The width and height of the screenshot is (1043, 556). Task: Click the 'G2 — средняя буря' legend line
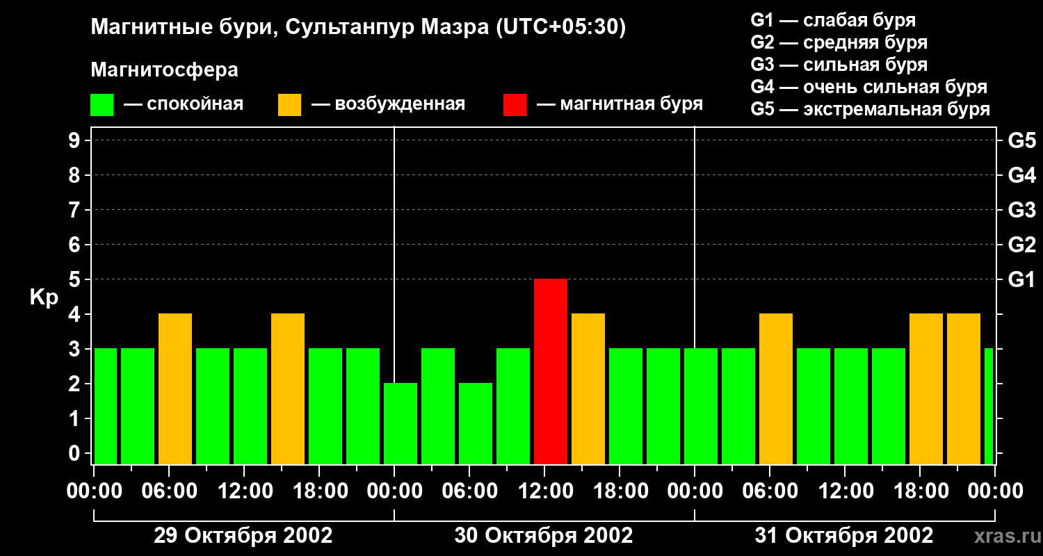coord(839,42)
